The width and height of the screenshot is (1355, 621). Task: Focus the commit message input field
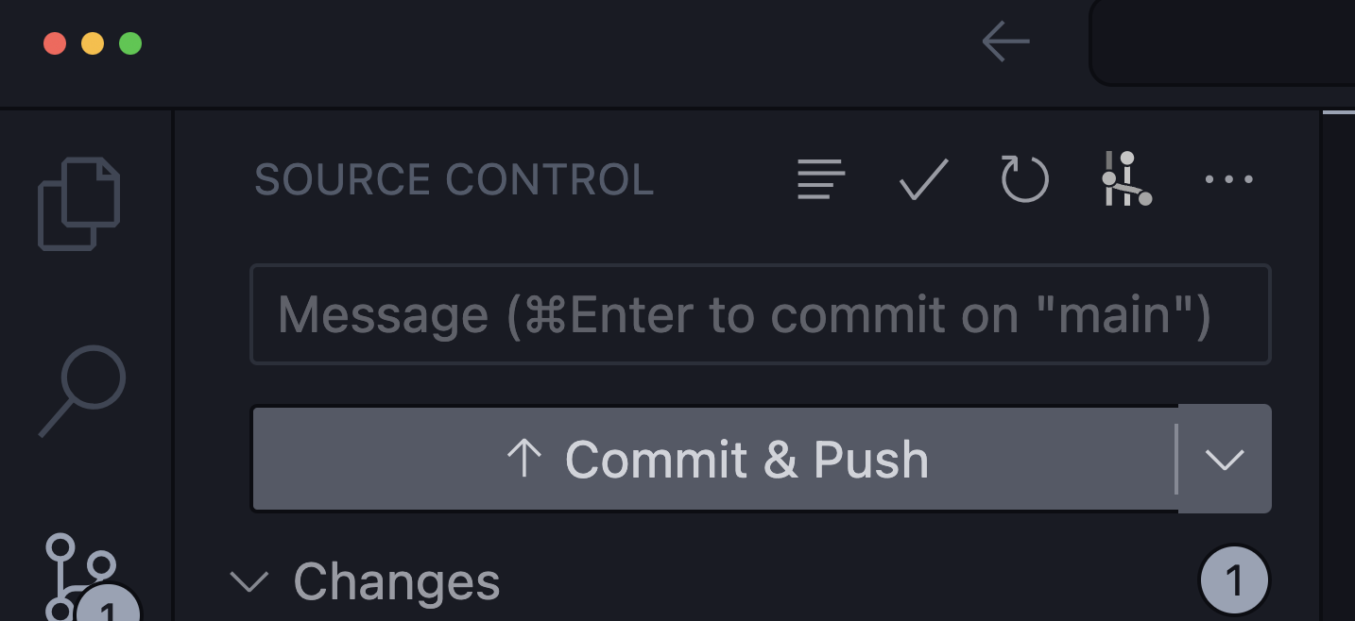(761, 314)
